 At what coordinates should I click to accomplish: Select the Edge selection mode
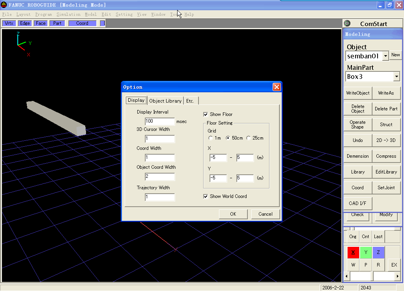pyautogui.click(x=25, y=23)
